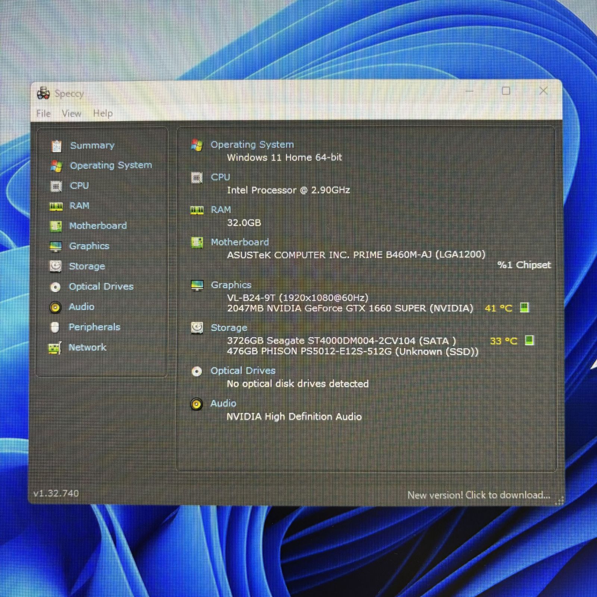Select Graphics in the left sidebar
Viewport: 597px width, 597px height.
click(89, 246)
